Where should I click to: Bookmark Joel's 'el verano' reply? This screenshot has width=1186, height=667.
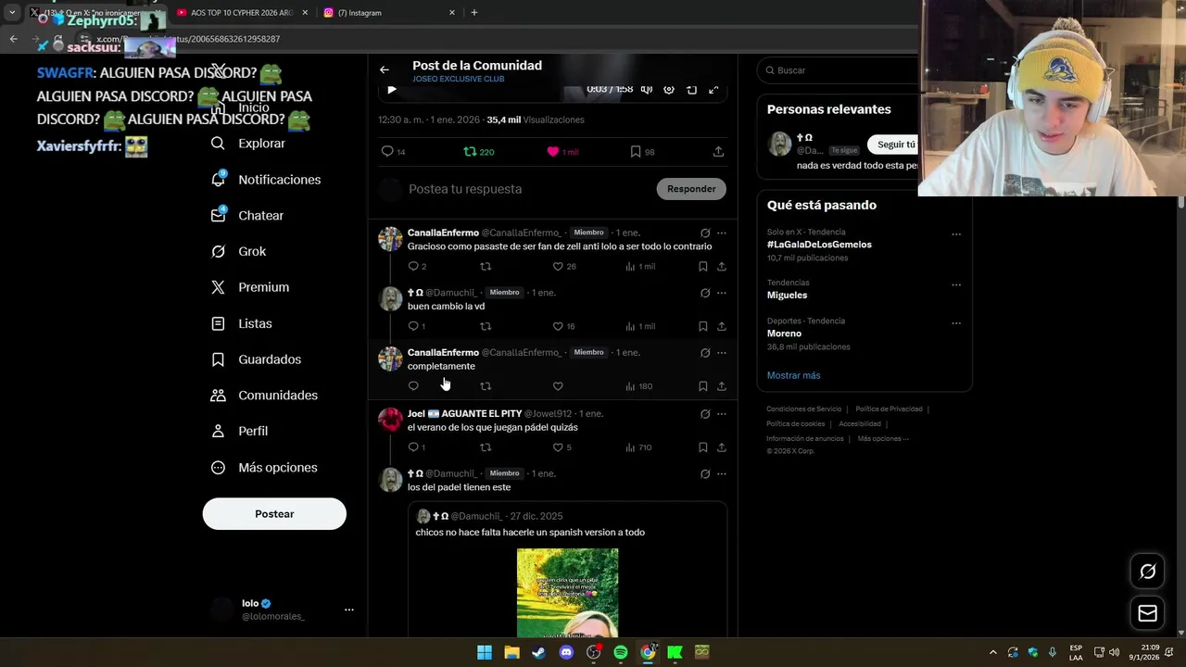click(703, 447)
